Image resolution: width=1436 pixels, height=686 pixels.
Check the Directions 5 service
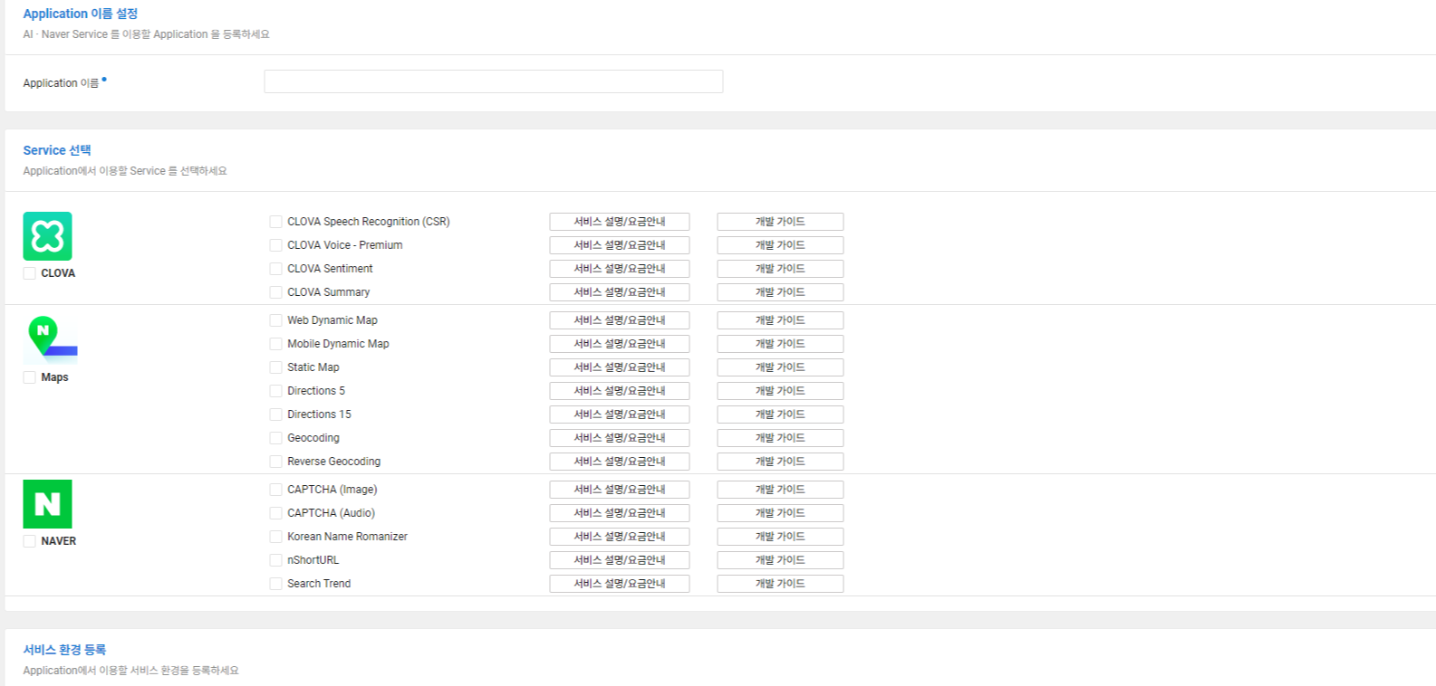pos(275,391)
